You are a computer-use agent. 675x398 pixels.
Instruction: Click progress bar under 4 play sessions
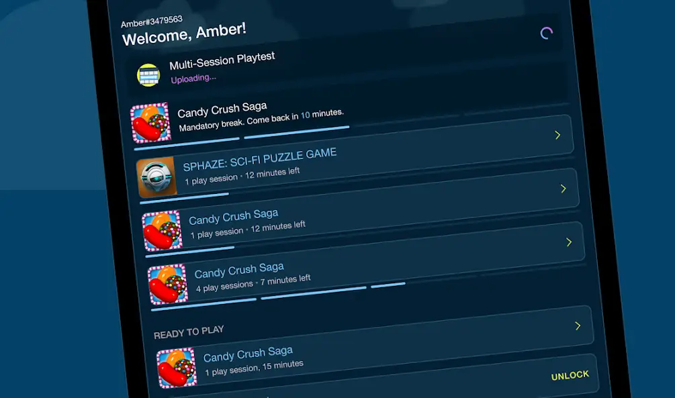[278, 297]
